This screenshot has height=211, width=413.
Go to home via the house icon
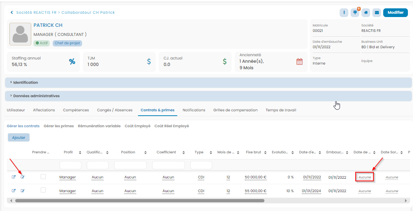click(x=366, y=13)
